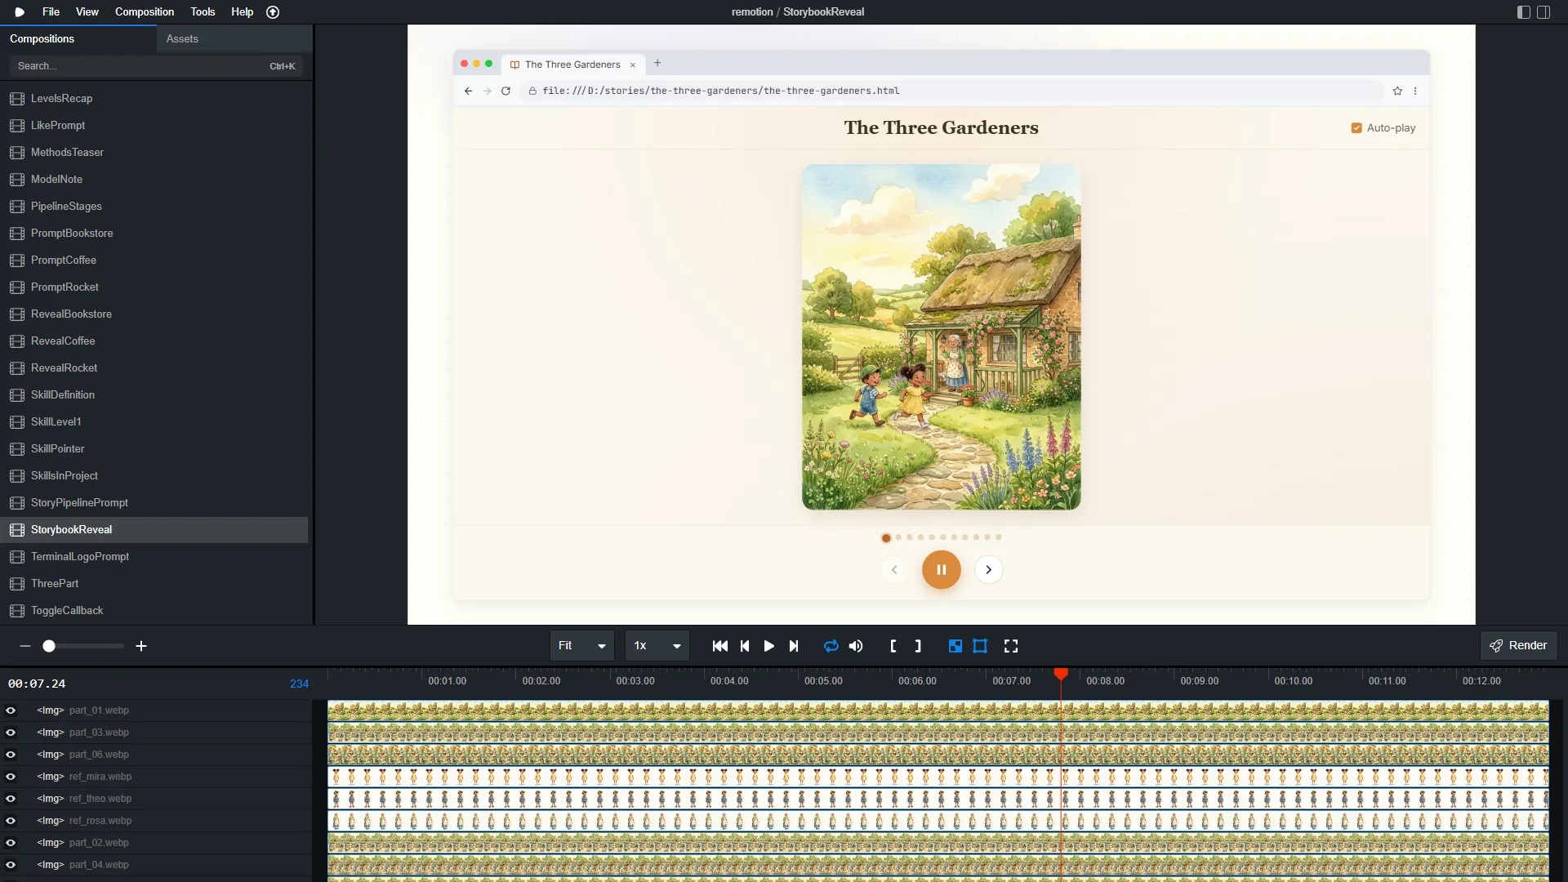
Task: Open the Fit preview size dropdown
Action: pyautogui.click(x=582, y=646)
